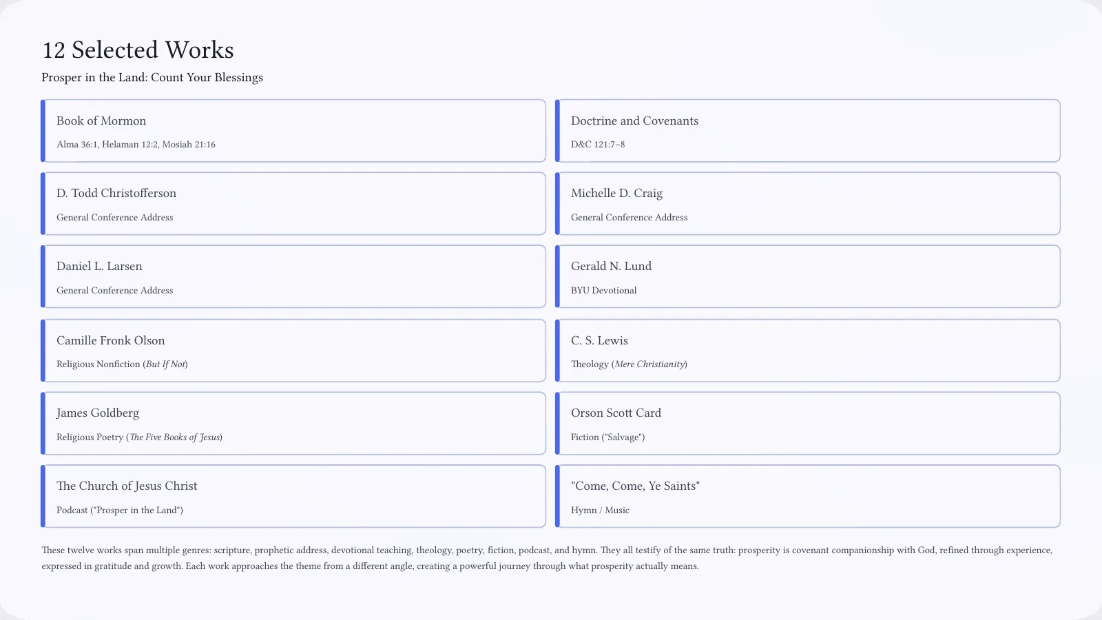Choose the Gerald N. Lund card

coord(808,277)
